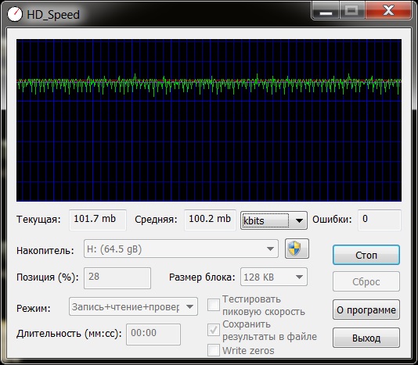The height and width of the screenshot is (365, 418).
Task: Maximize the HD_Speed window
Action: pos(352,11)
